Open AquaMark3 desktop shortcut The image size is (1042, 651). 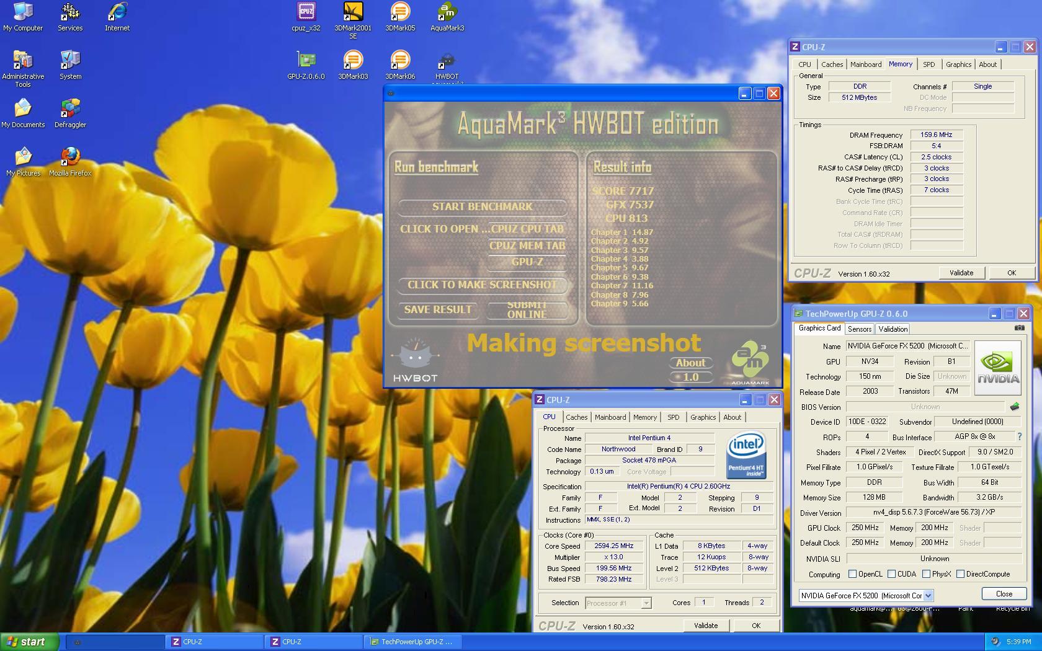tap(447, 17)
